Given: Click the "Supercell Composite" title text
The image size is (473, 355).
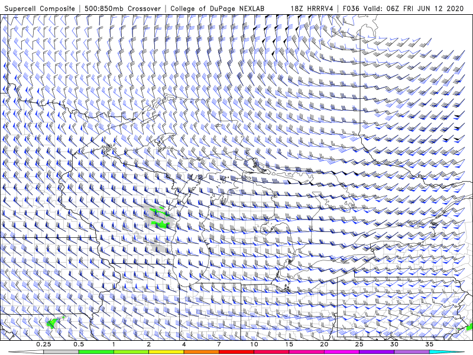Looking at the screenshot, I should point(40,8).
